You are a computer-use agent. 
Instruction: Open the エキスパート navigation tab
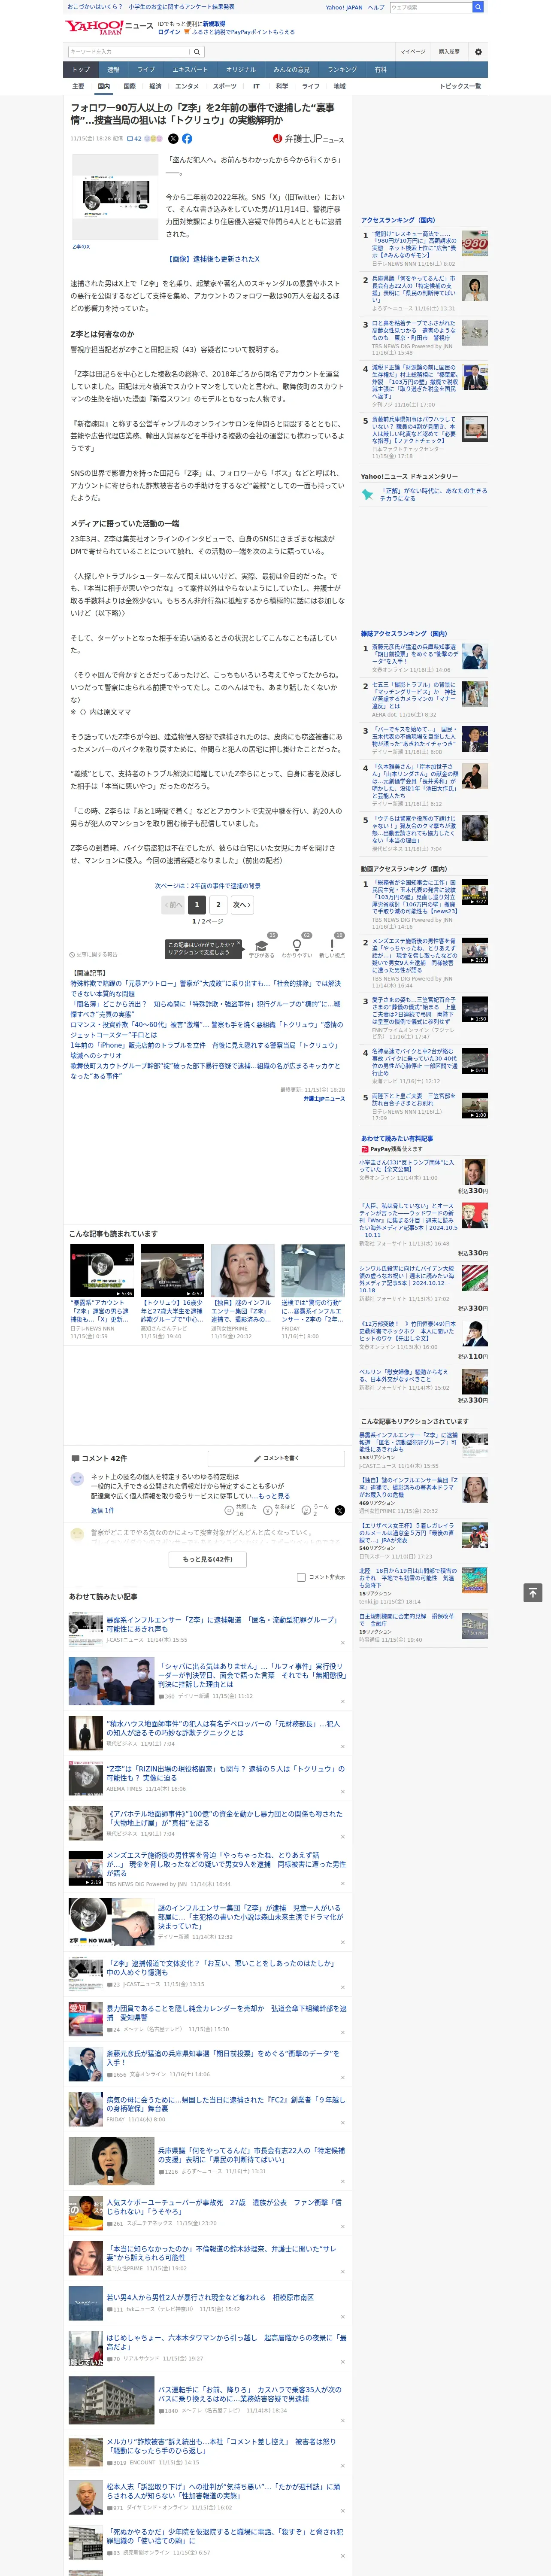tap(190, 70)
